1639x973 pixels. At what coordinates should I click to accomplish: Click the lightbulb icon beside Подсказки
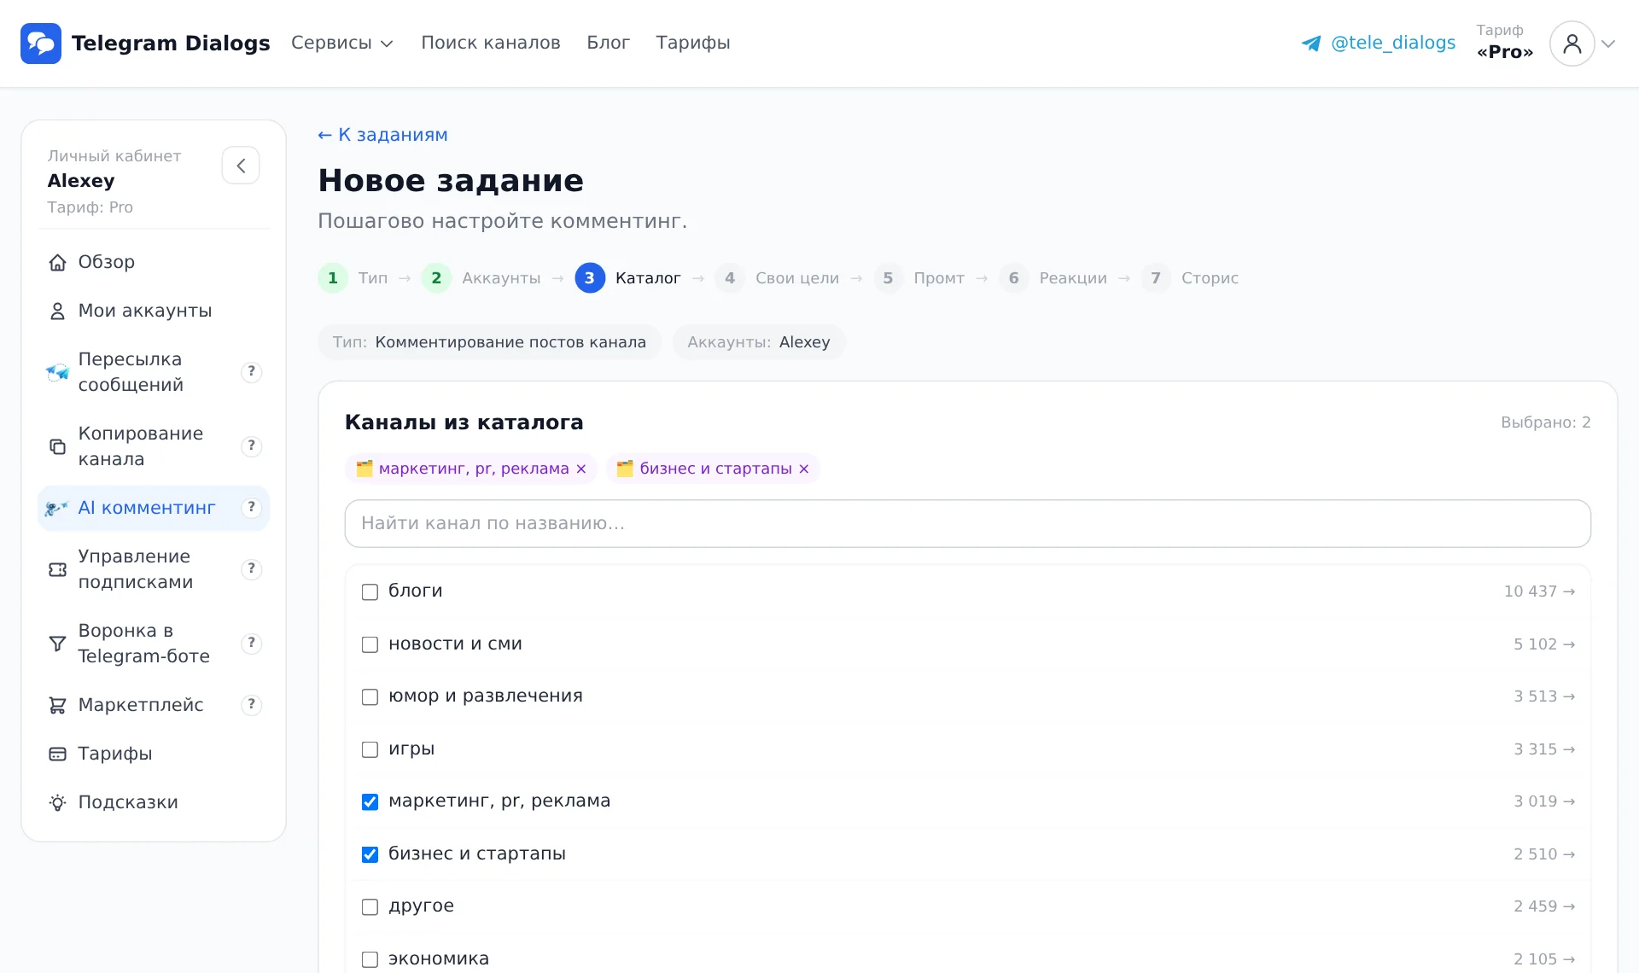click(x=57, y=802)
